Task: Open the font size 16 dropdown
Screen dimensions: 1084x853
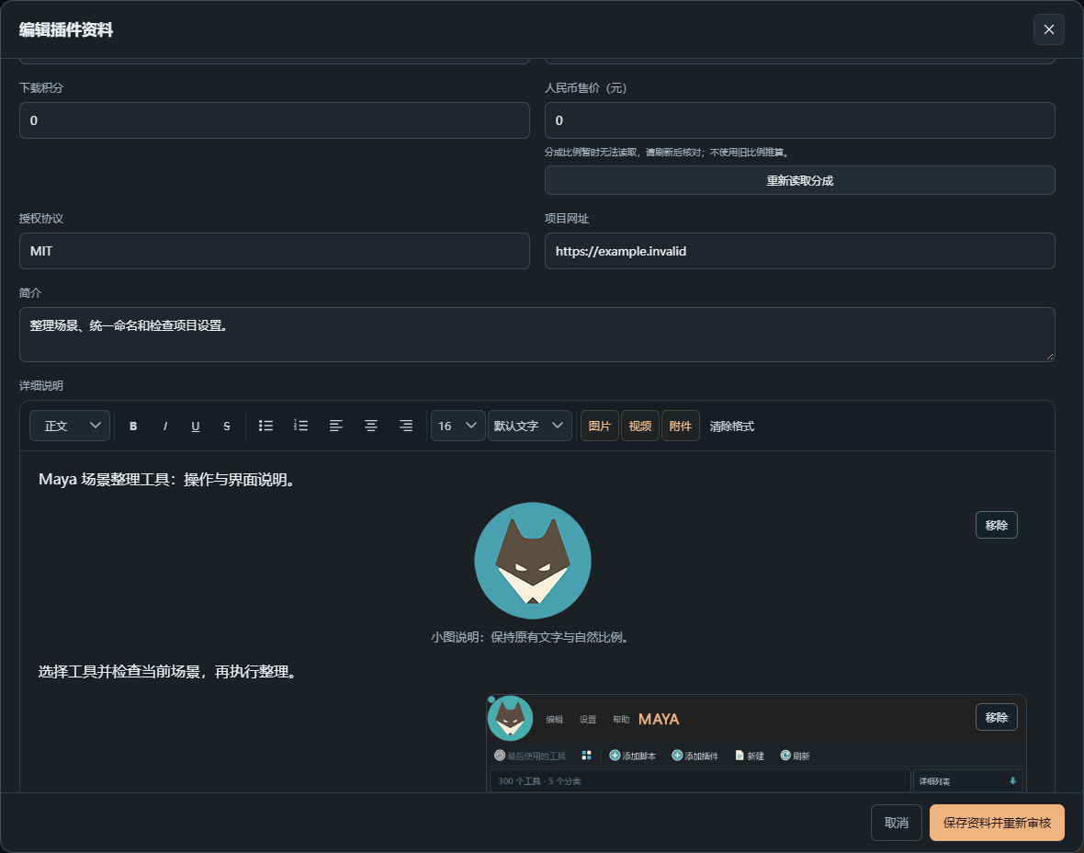Action: click(457, 426)
